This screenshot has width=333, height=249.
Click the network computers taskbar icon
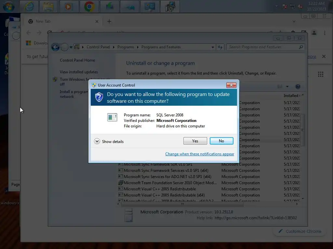(x=170, y=6)
